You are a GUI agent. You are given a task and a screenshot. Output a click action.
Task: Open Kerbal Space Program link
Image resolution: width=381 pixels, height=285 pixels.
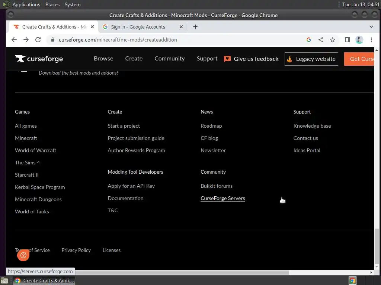(40, 187)
